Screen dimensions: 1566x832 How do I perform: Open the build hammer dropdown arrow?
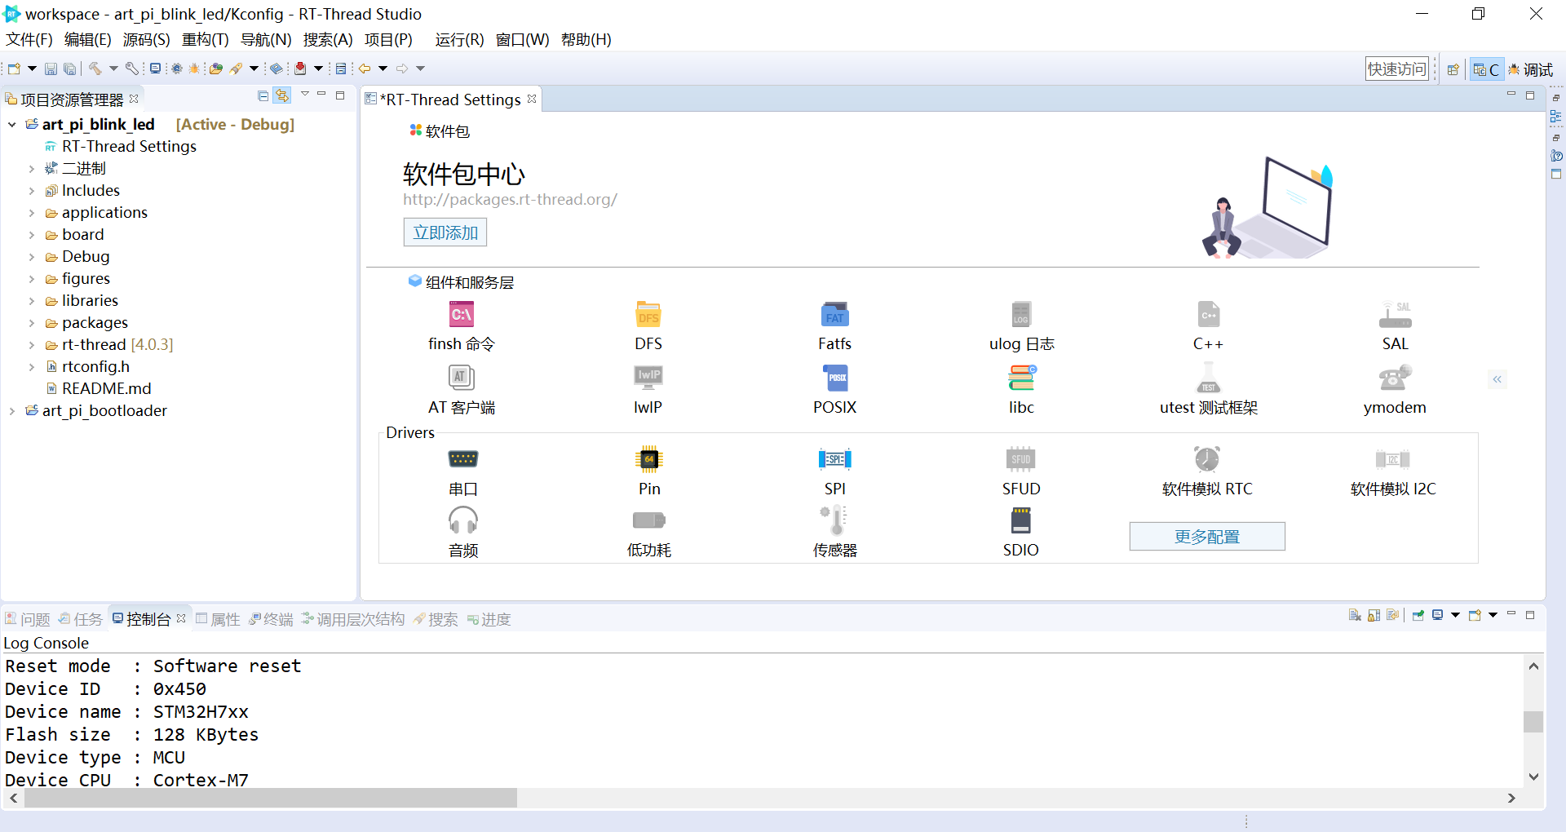(113, 69)
